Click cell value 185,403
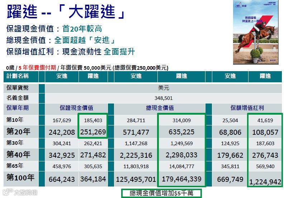Viewport: 284px width, 198px height. (93, 120)
